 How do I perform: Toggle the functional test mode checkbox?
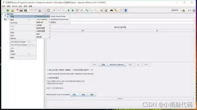click(48, 78)
